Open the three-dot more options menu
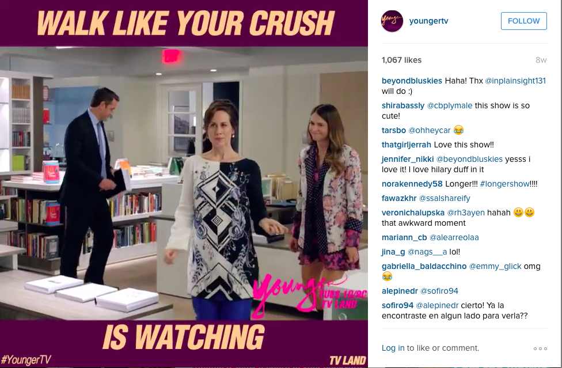The image size is (562, 368). pyautogui.click(x=540, y=348)
